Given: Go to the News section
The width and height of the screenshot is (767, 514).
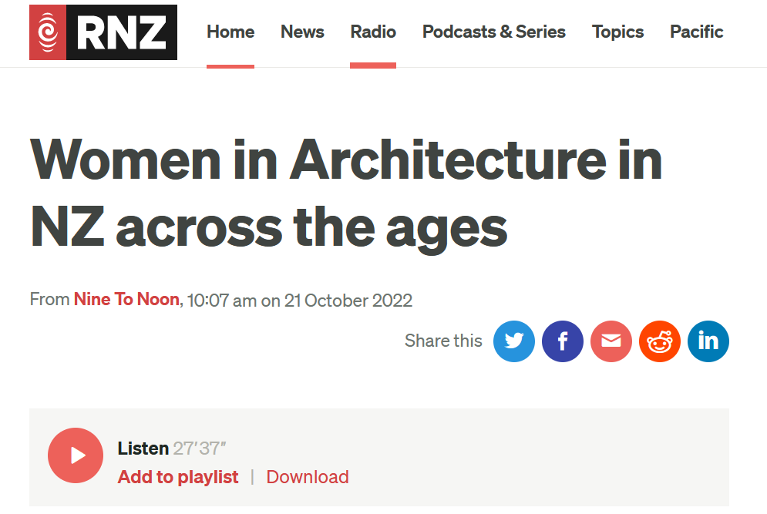Looking at the screenshot, I should point(302,32).
